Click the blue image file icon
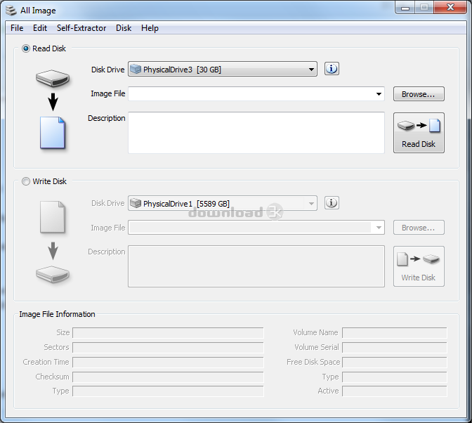Screen dimensions: 472x423 [x=53, y=133]
